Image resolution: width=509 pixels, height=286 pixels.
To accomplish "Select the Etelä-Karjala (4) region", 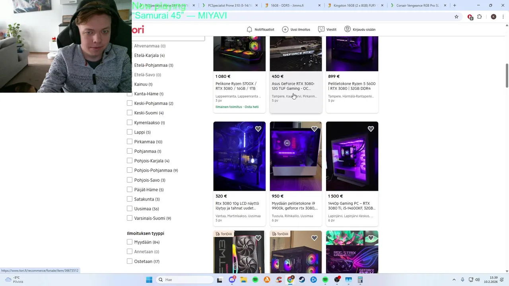I will point(149,55).
